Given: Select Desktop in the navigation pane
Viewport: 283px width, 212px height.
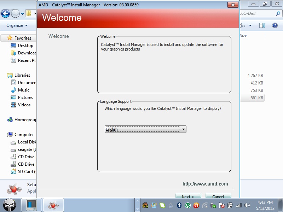Looking at the screenshot, I should click(x=25, y=46).
